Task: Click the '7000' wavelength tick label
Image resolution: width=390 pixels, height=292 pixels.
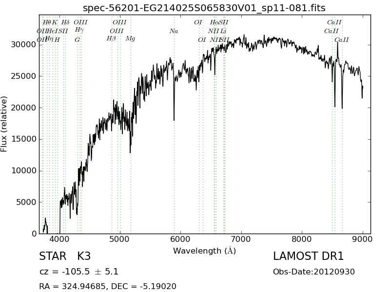Action: pos(241,239)
